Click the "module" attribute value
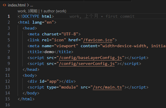This screenshot has height=108, width=166. coord(68,87)
